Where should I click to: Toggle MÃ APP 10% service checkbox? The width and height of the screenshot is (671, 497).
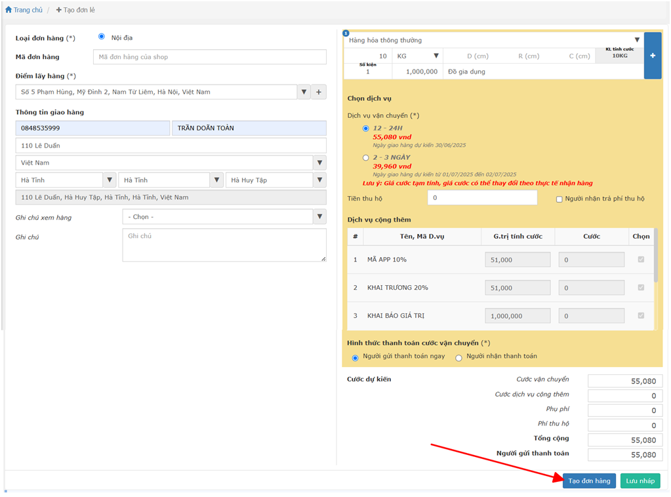(x=641, y=259)
